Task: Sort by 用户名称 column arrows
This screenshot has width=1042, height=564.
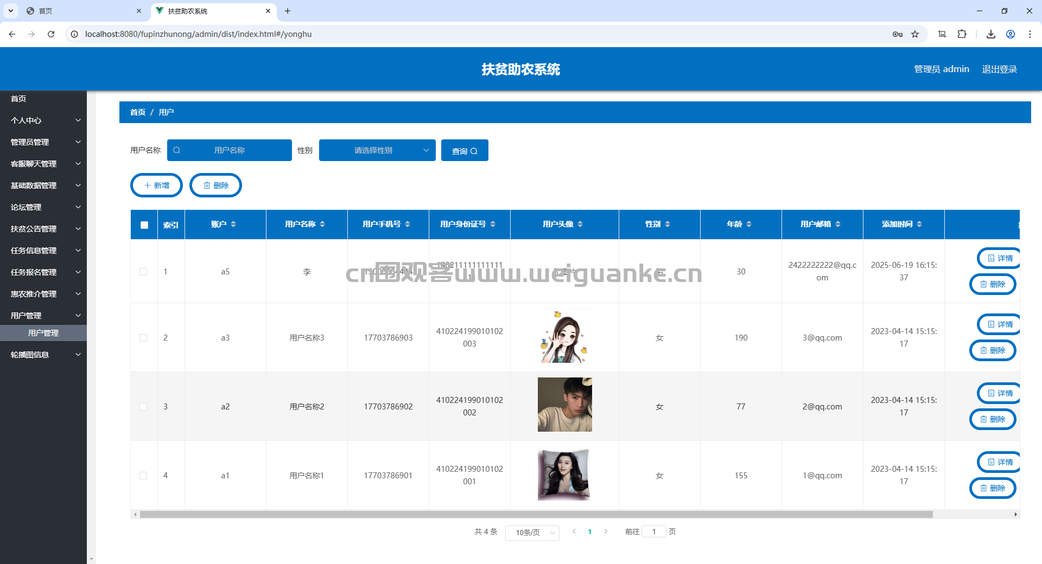Action: (322, 224)
